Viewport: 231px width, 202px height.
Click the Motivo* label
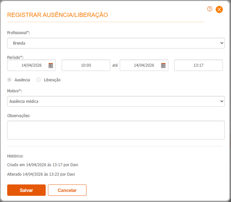pyautogui.click(x=14, y=91)
